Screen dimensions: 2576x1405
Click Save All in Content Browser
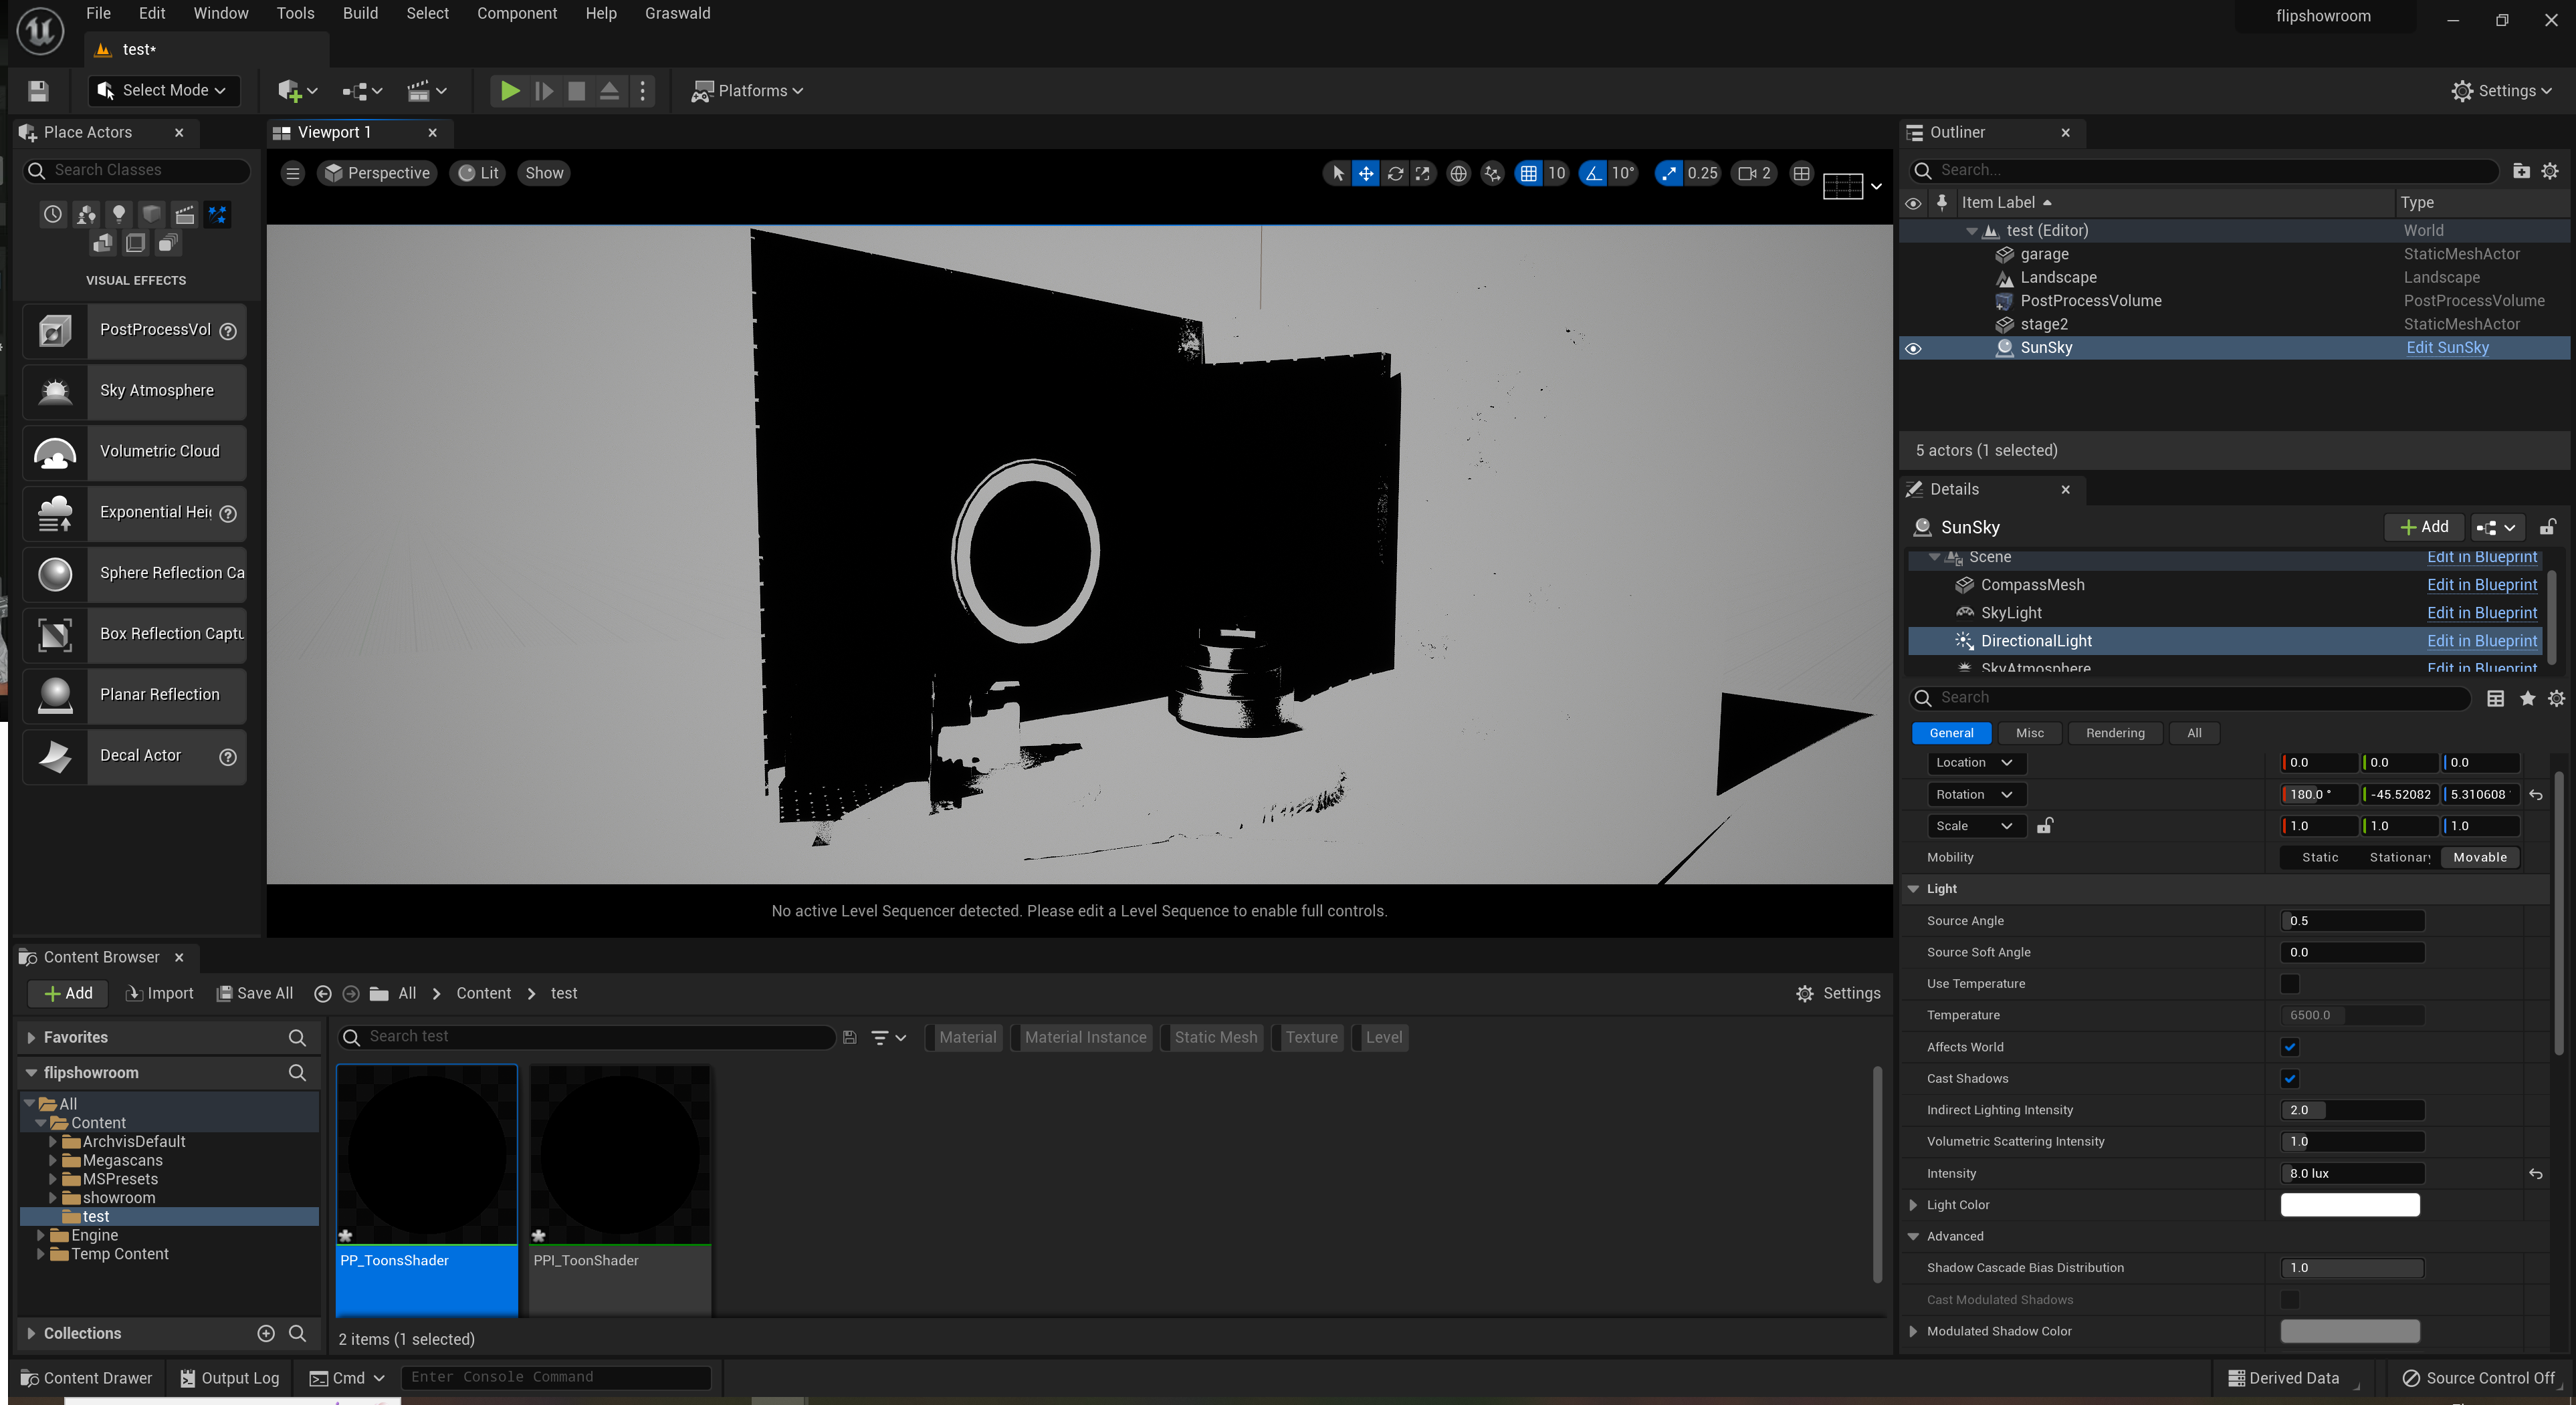point(255,993)
